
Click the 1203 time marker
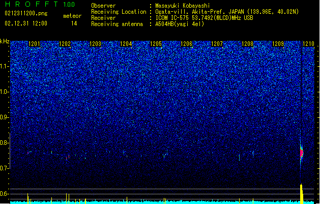point(95,44)
